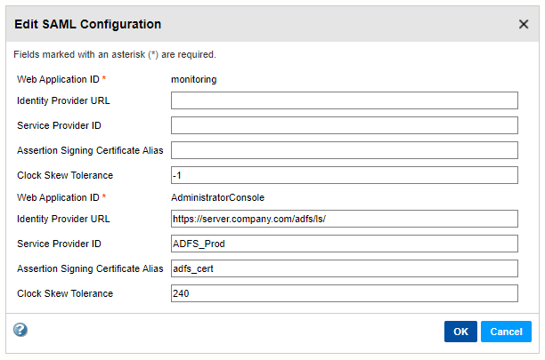Image resolution: width=545 pixels, height=360 pixels.
Task: Focus the Service Provider ID field containing ADFS_Prod
Action: 344,244
